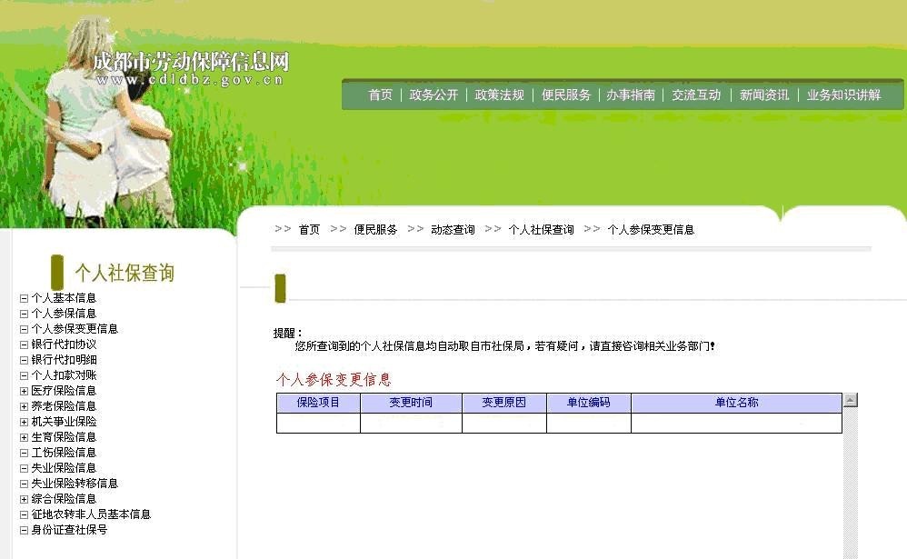The image size is (907, 559).
Task: Click the 保险项目 table column header
Action: pyautogui.click(x=320, y=402)
